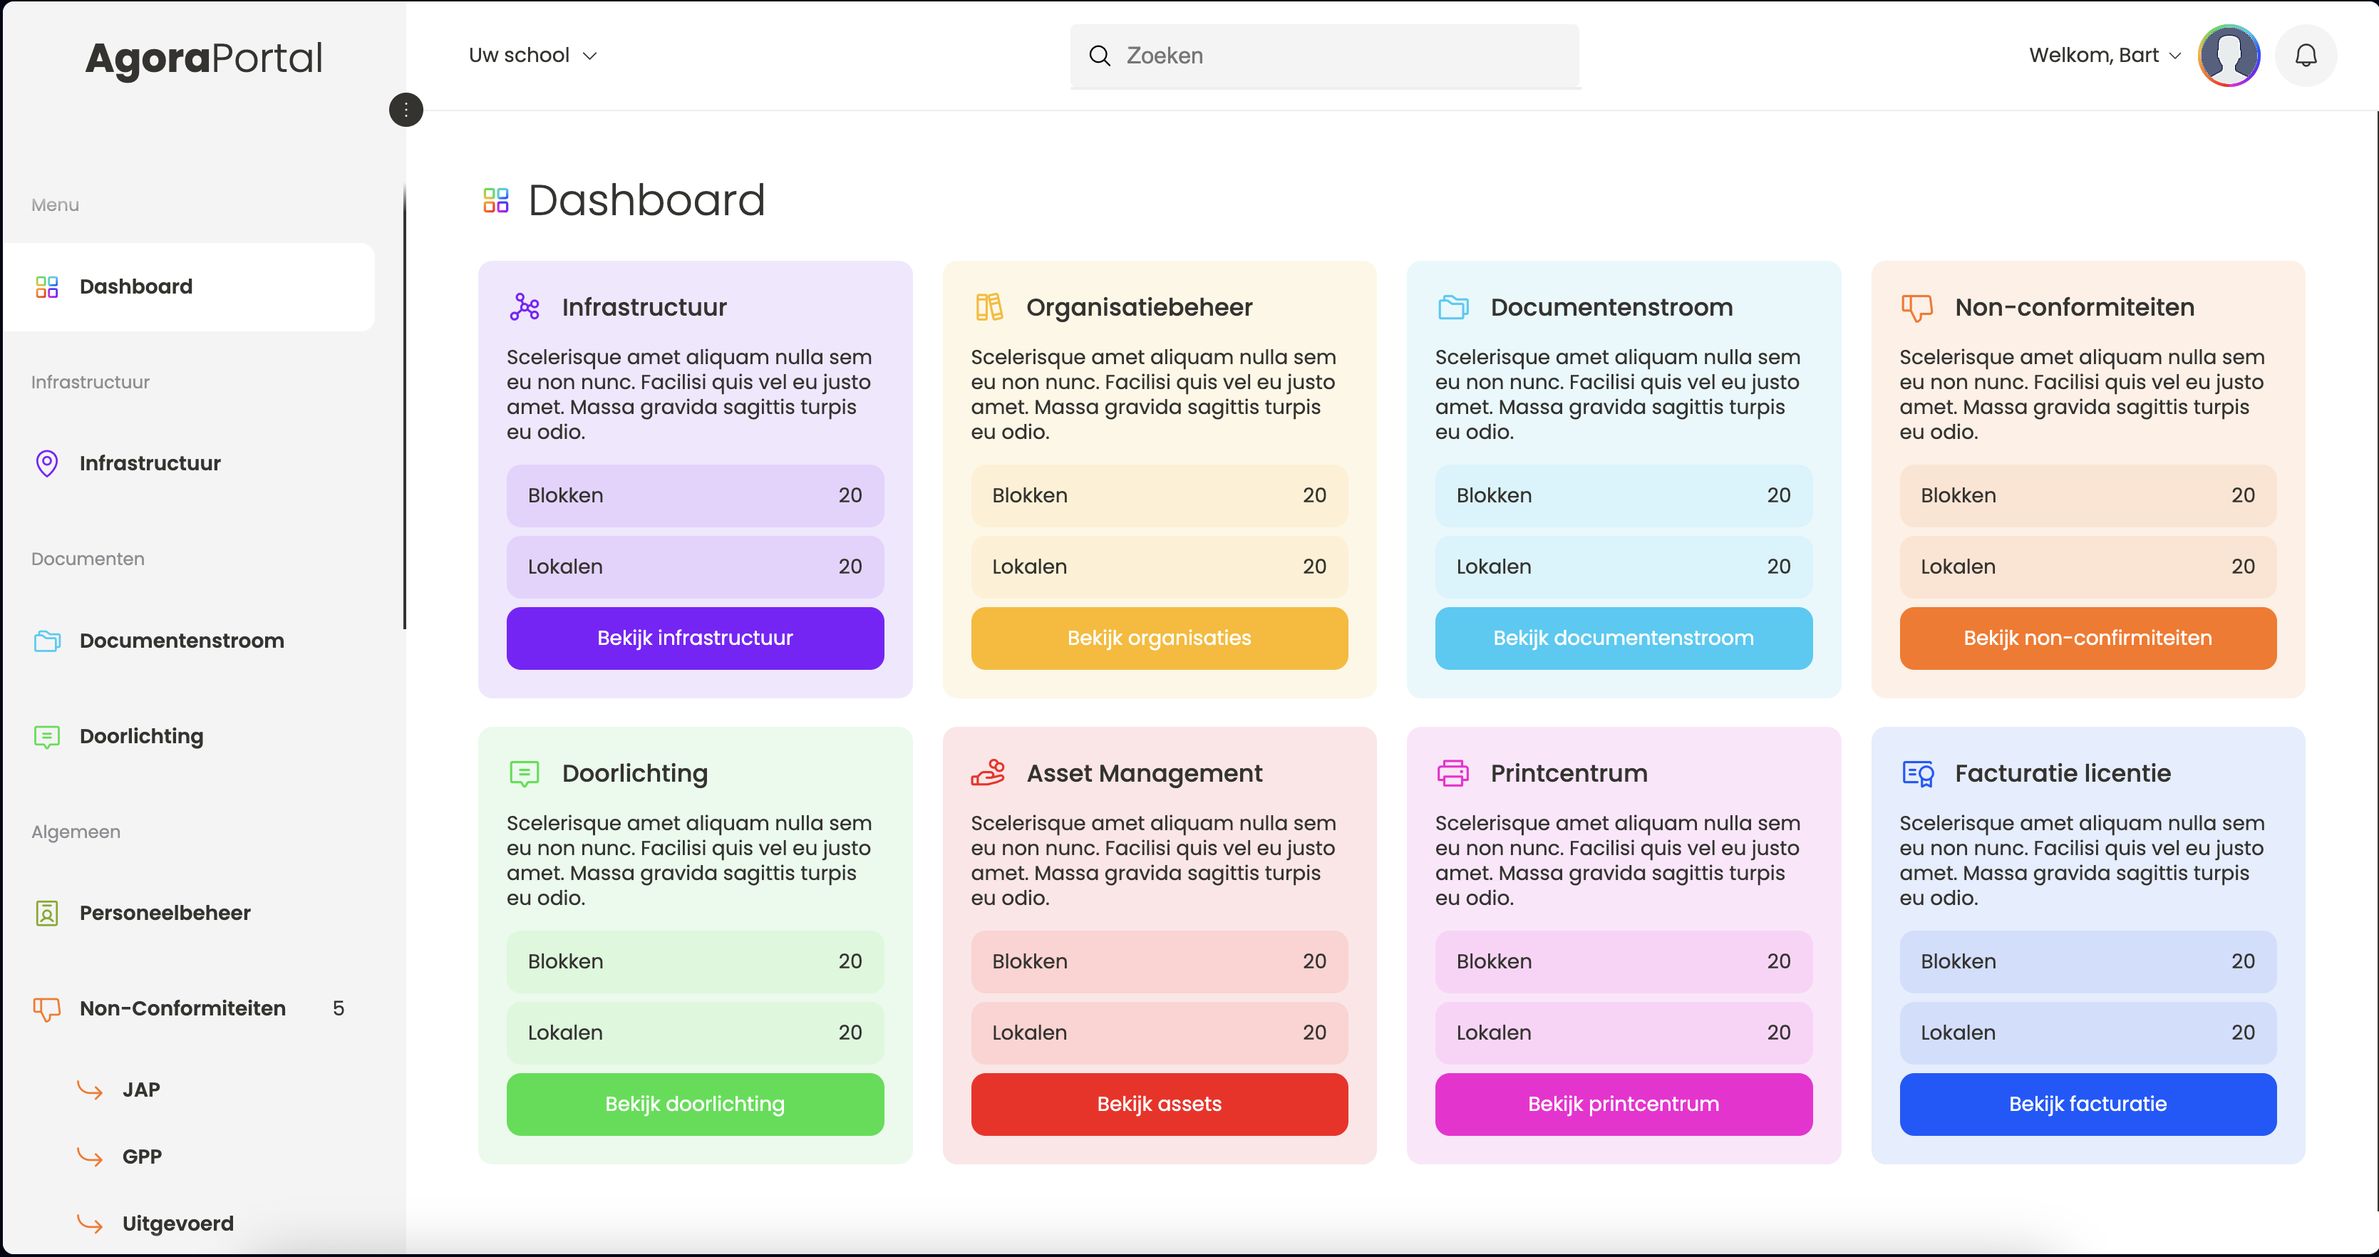Screen dimensions: 2379x1257
Task: Go to the JAP submenu item
Action: click(x=140, y=1090)
